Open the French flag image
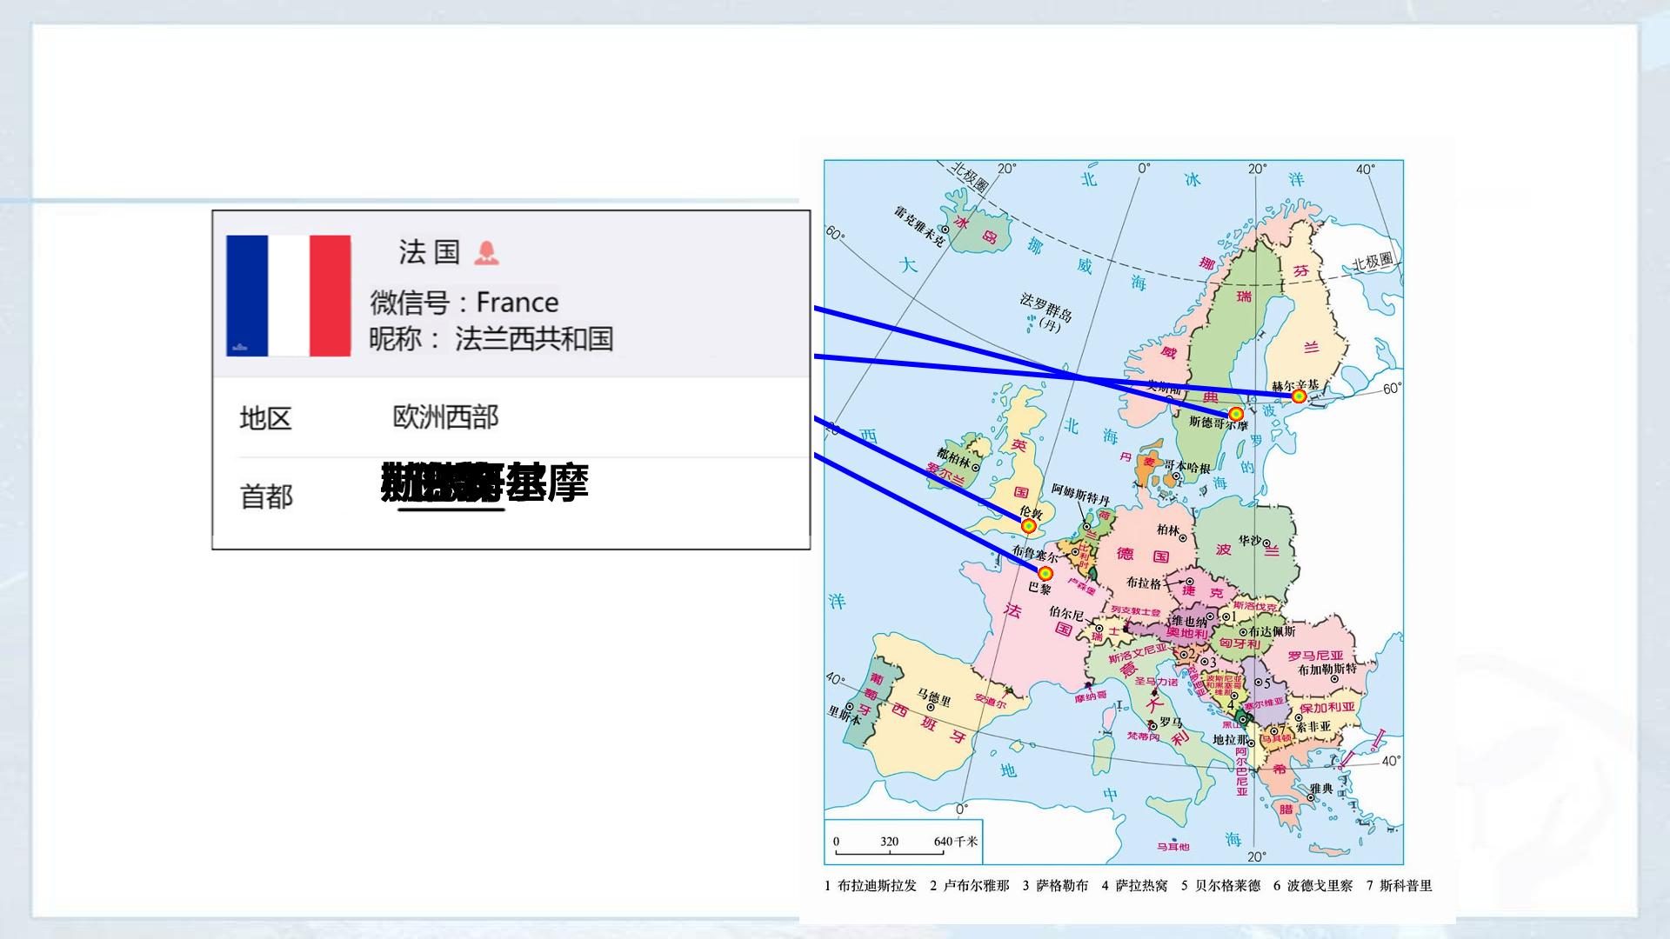 289,296
